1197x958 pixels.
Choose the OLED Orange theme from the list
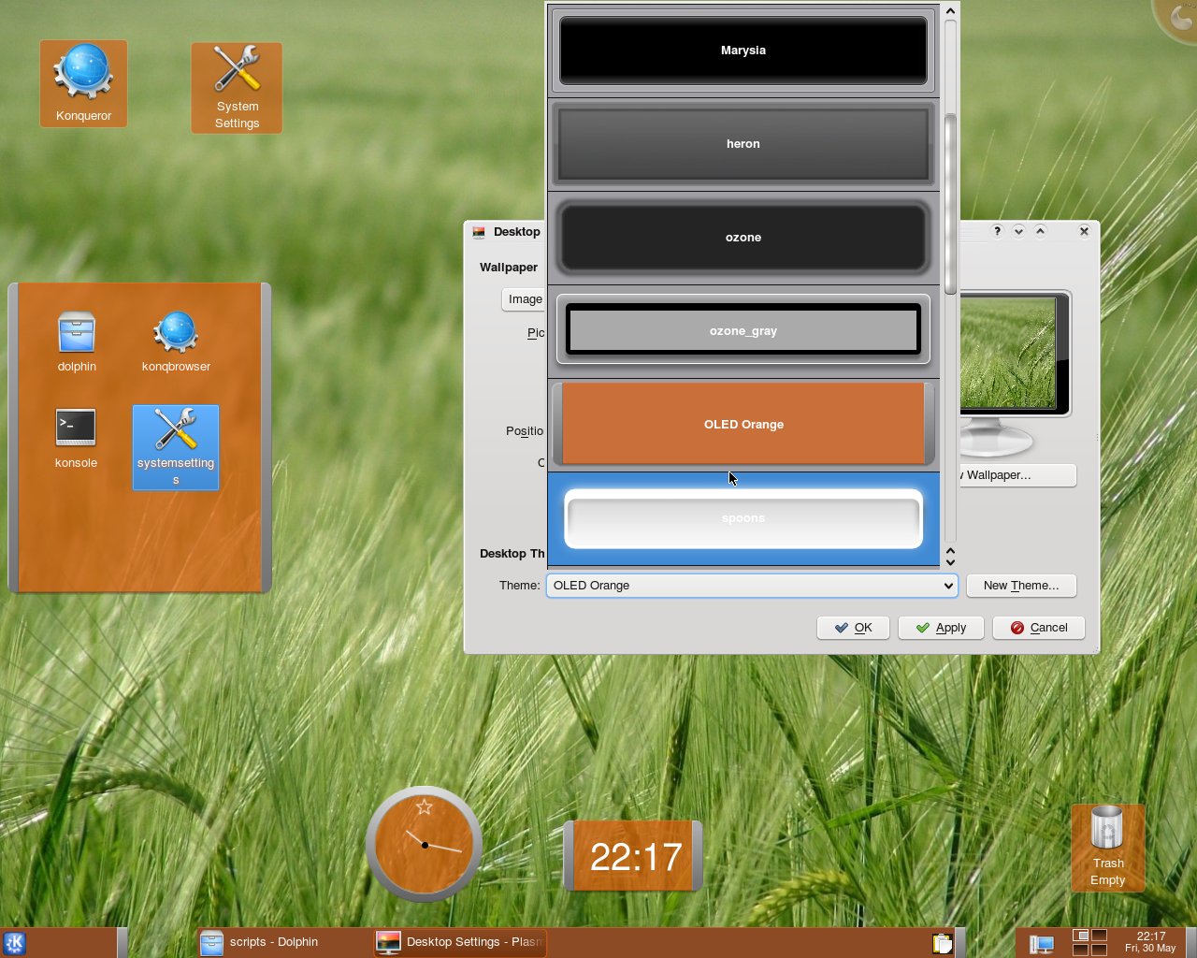[743, 425]
